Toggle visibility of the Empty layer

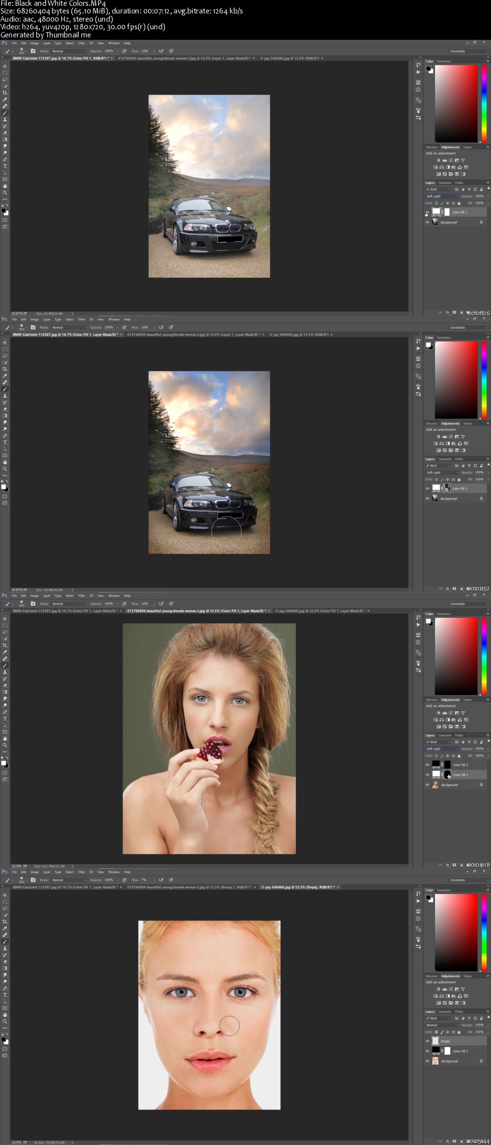(427, 1041)
